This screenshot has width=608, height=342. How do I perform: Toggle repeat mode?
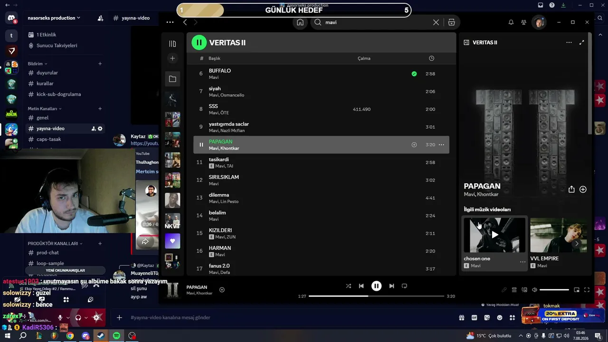tap(404, 286)
